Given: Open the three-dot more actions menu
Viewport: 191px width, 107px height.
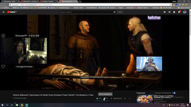Looking at the screenshot, I should [x=130, y=98].
